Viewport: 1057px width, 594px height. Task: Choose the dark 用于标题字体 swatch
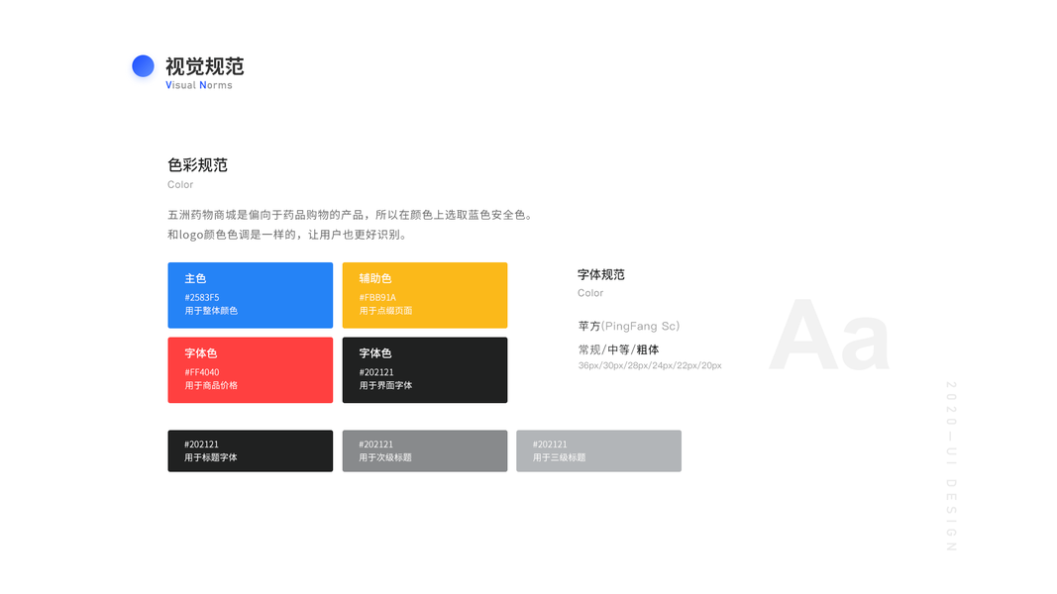(250, 450)
